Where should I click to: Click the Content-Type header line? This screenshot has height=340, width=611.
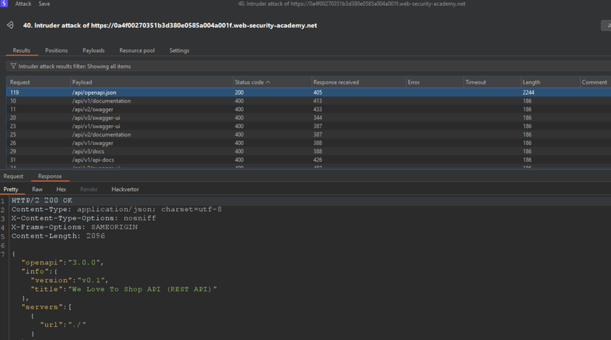(116, 210)
